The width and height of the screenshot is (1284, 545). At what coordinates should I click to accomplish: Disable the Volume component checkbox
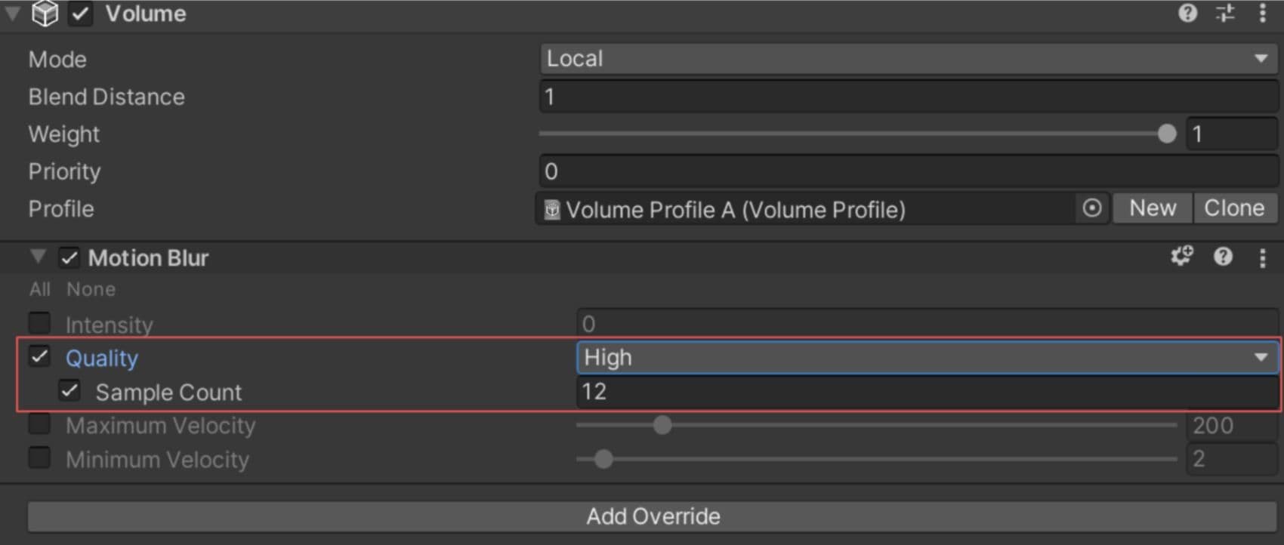[80, 14]
